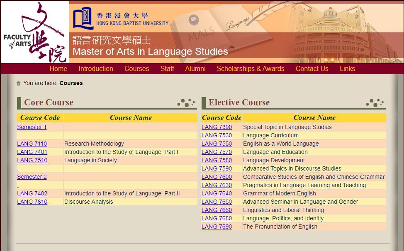This screenshot has width=404, height=251.
Task: Open the LANG 7510 course link
Action: [x=32, y=160]
